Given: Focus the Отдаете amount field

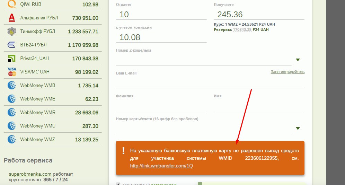Looking at the screenshot, I should click(161, 15).
